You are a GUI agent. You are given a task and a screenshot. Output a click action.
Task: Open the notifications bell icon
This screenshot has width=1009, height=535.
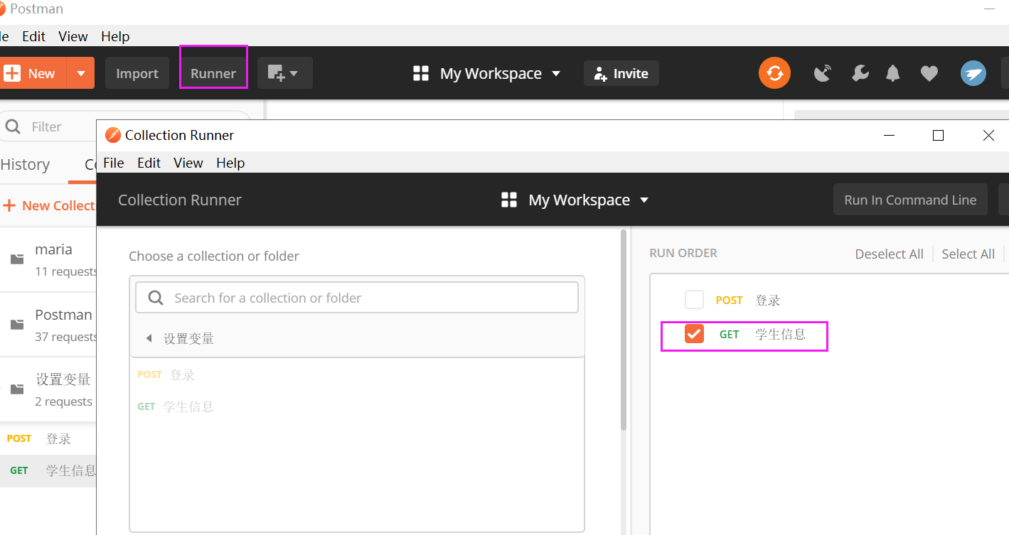point(893,73)
